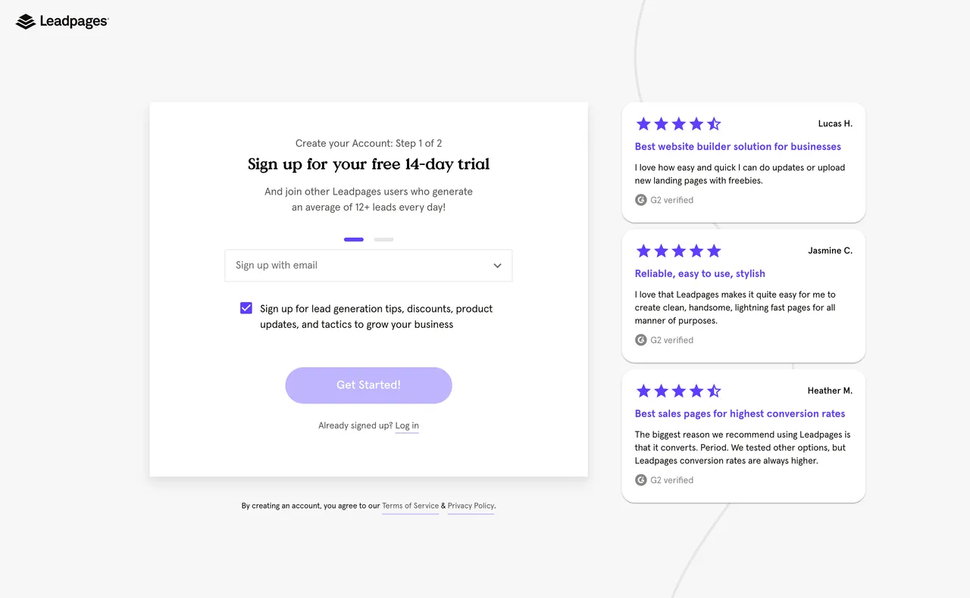Viewport: 970px width, 598px height.
Task: Click the dropdown chevron arrow
Action: (497, 266)
